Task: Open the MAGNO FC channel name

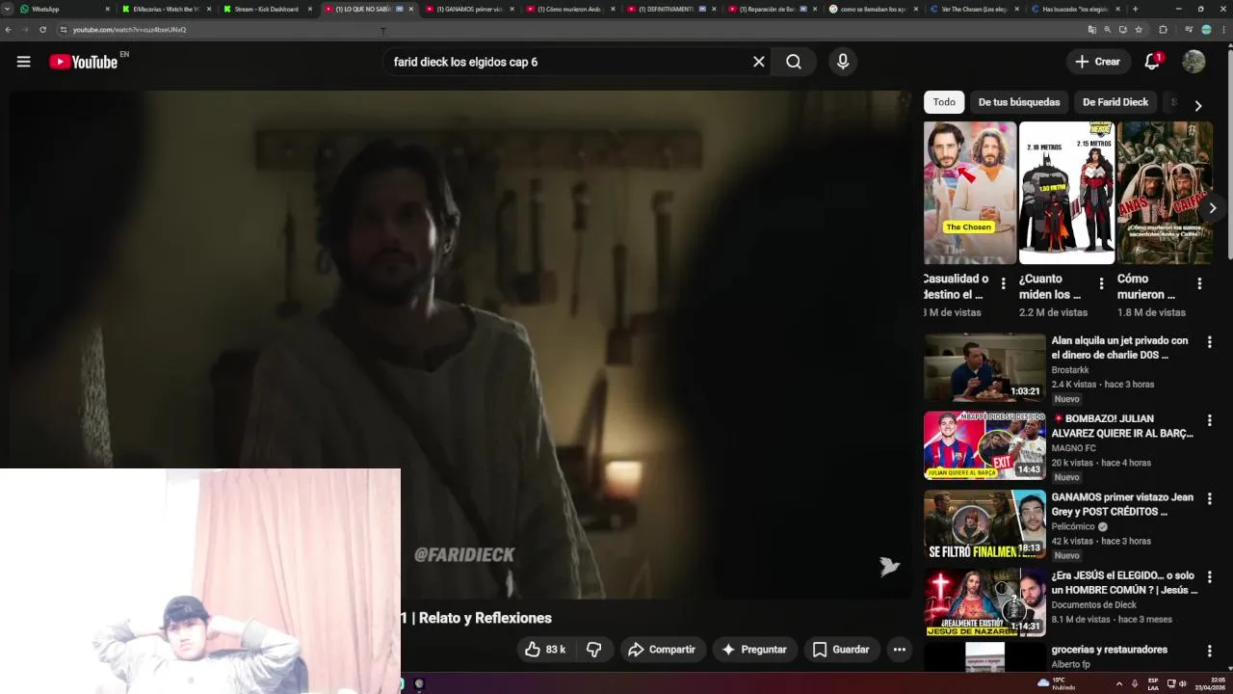Action: click(1074, 448)
